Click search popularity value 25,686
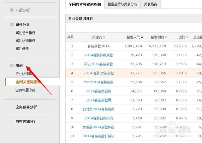202x143 pixels. pos(136,82)
